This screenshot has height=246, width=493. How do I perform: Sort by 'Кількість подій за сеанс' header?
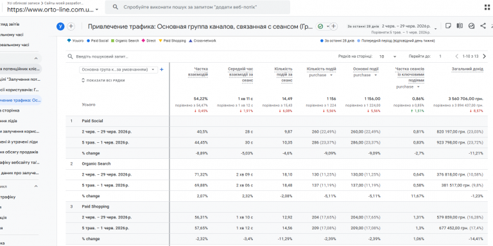[283, 75]
